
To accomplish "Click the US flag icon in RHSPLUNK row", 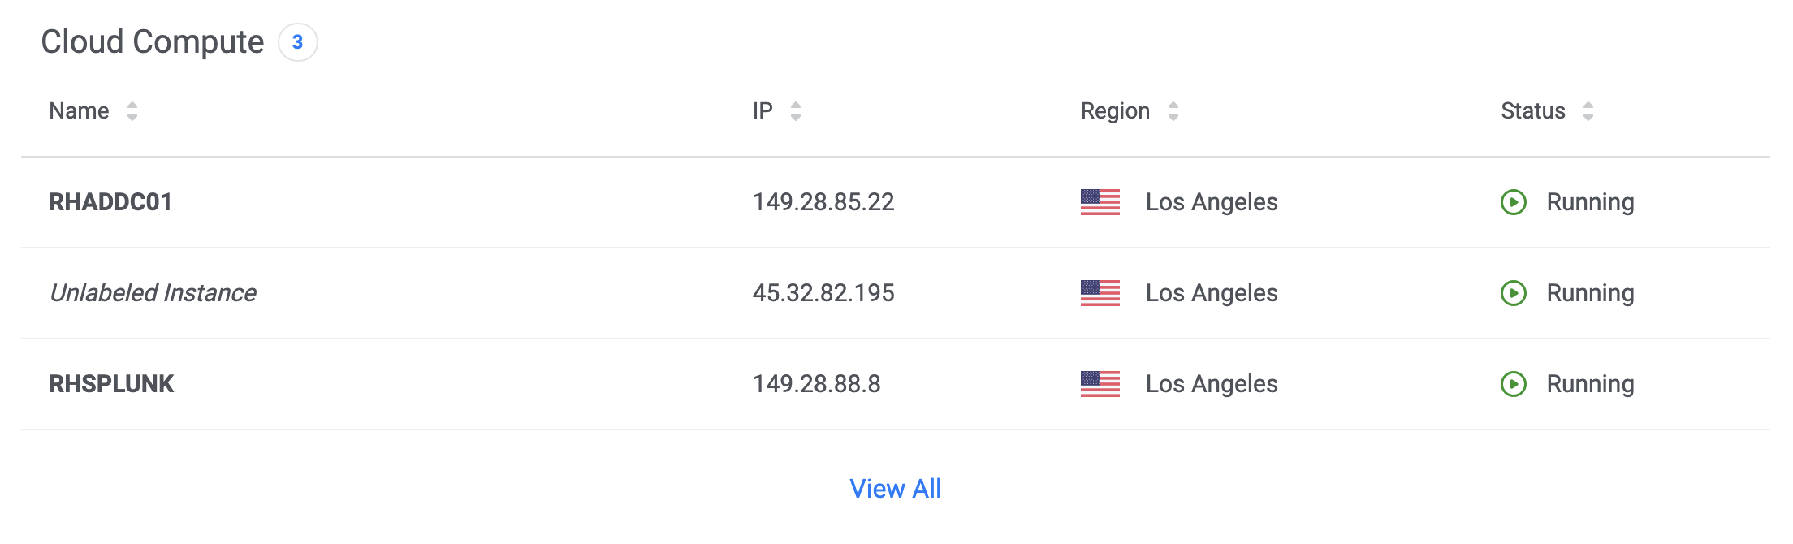I will click(x=1100, y=384).
